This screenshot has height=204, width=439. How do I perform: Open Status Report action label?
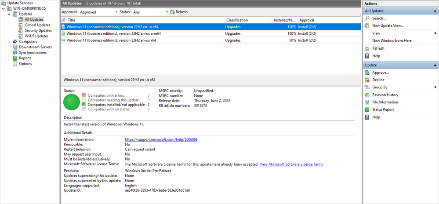383,109
